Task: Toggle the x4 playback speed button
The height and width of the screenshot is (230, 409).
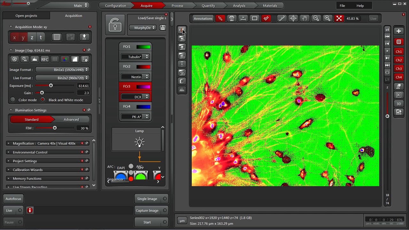Action: coord(387,30)
